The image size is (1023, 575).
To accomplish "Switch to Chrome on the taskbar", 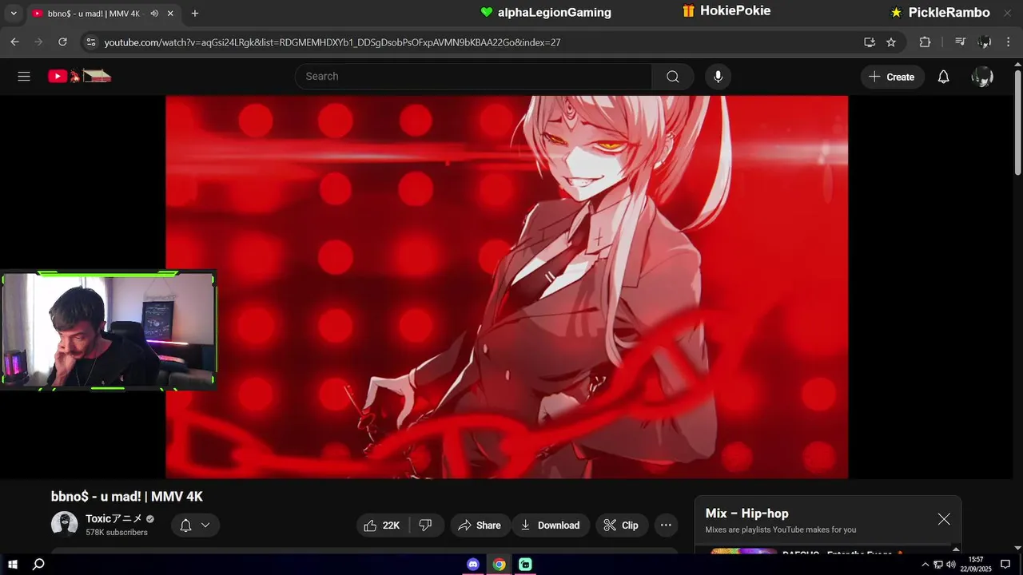I will click(499, 564).
